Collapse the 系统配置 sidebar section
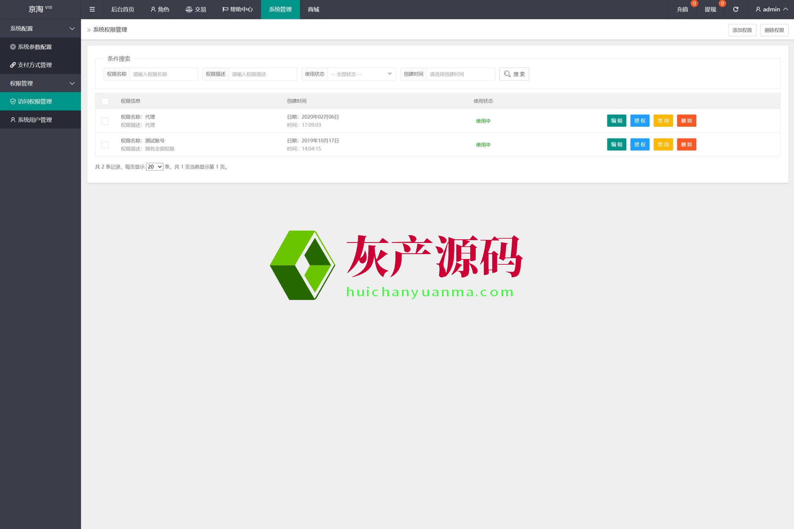794x529 pixels. pyautogui.click(x=41, y=28)
